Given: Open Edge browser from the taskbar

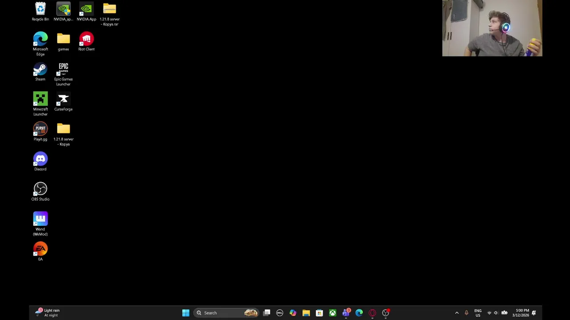Looking at the screenshot, I should pos(359,313).
